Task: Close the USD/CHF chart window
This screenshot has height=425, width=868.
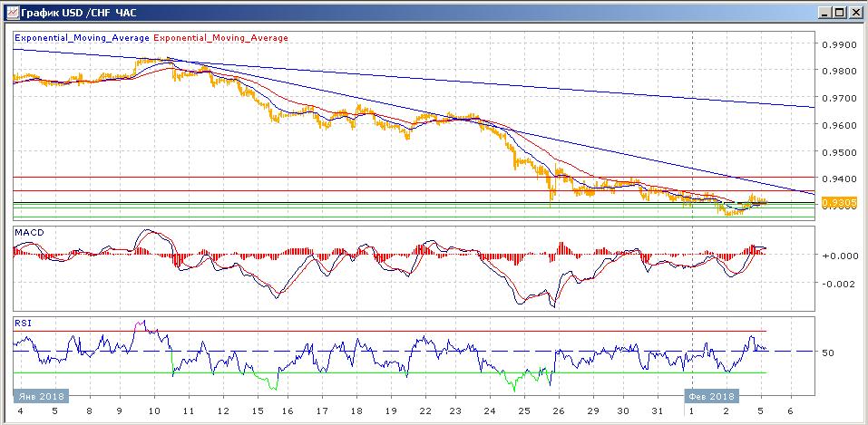Action: coord(854,12)
